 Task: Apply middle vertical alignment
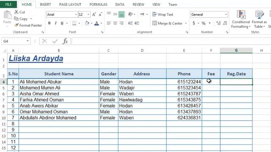pyautogui.click(x=115, y=14)
